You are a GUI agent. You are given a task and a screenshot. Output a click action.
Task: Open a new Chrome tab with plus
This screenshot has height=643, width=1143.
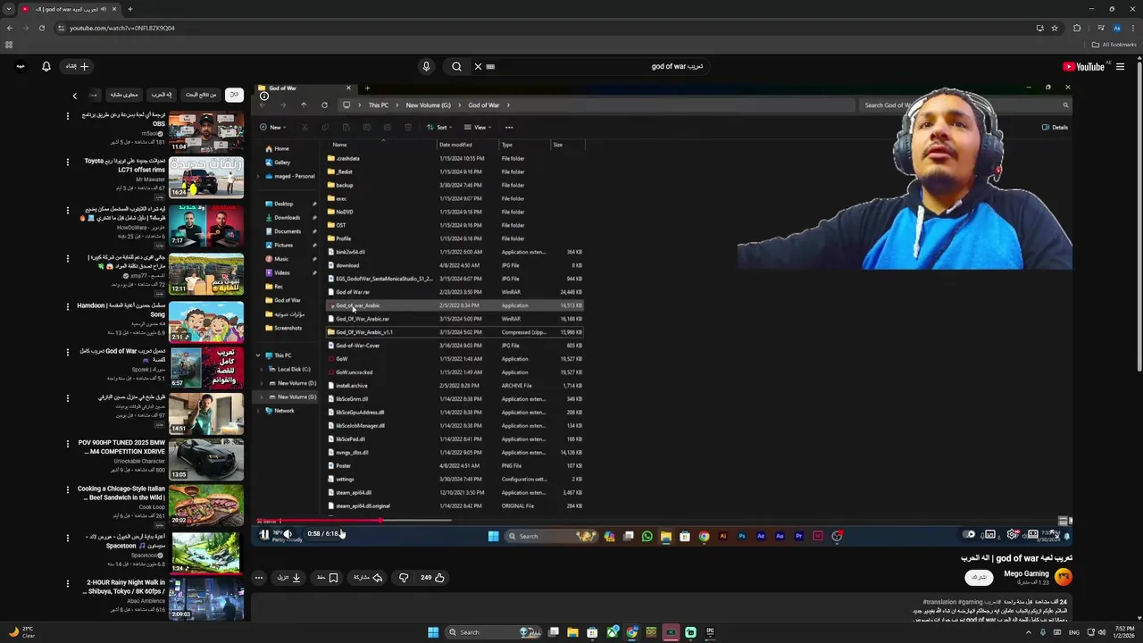point(129,9)
